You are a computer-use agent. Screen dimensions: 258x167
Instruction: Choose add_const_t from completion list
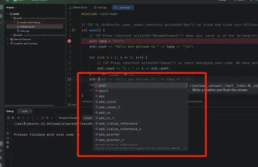(141, 107)
